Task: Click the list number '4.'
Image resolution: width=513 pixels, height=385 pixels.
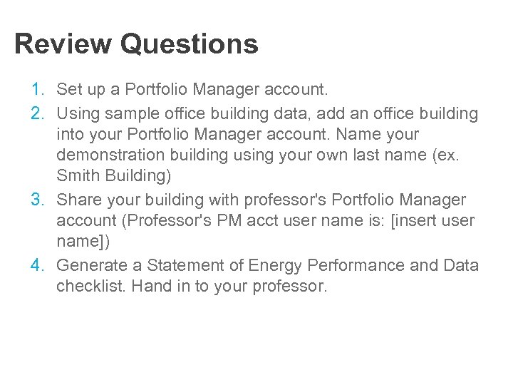Action: tap(38, 266)
